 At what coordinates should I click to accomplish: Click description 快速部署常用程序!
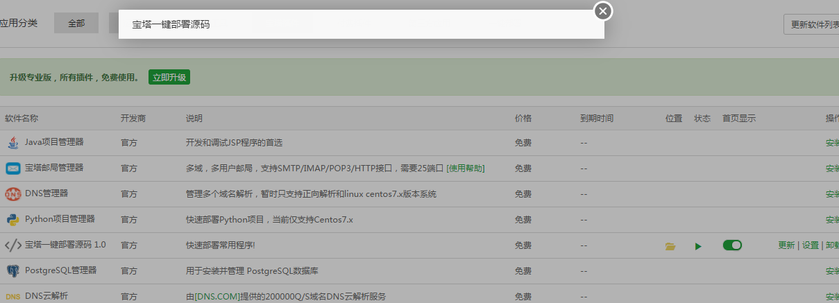click(x=221, y=245)
